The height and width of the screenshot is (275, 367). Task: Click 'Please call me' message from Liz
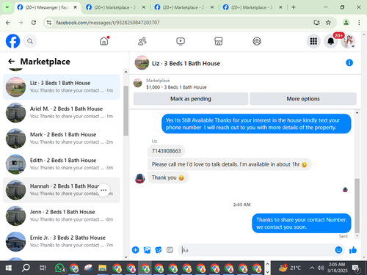(230, 164)
